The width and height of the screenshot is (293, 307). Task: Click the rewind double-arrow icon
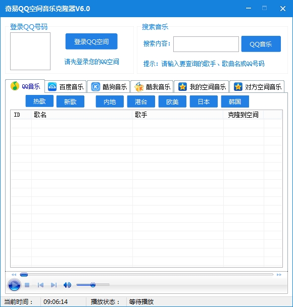point(14,275)
